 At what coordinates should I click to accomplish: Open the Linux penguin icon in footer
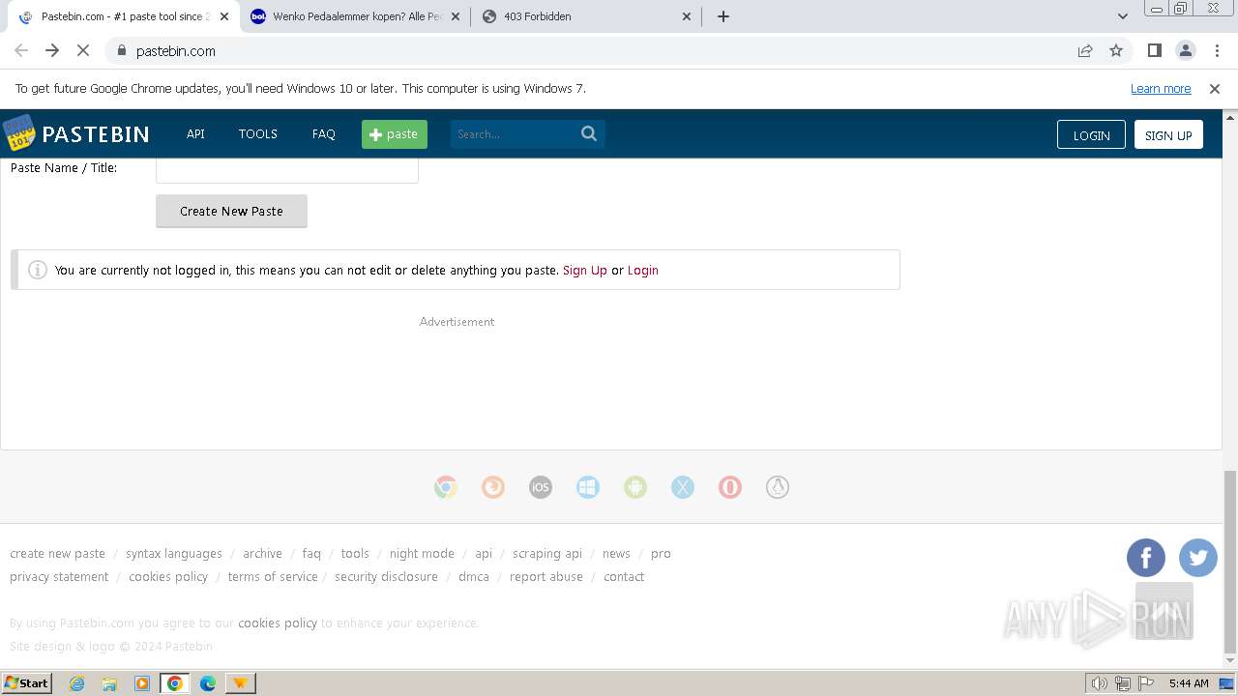[x=778, y=487]
